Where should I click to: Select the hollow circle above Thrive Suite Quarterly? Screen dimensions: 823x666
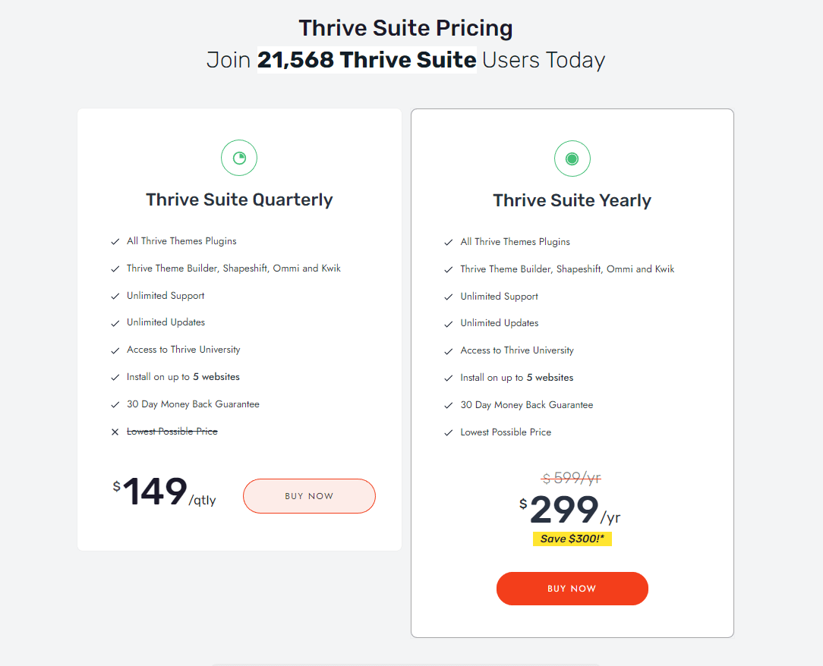[239, 158]
